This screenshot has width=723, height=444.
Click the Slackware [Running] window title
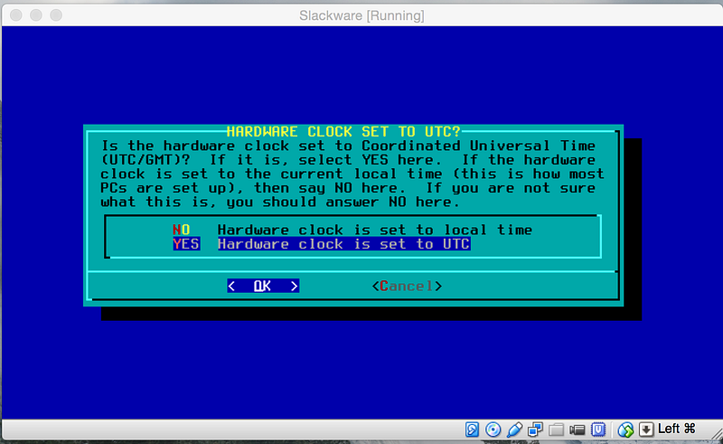click(x=361, y=15)
